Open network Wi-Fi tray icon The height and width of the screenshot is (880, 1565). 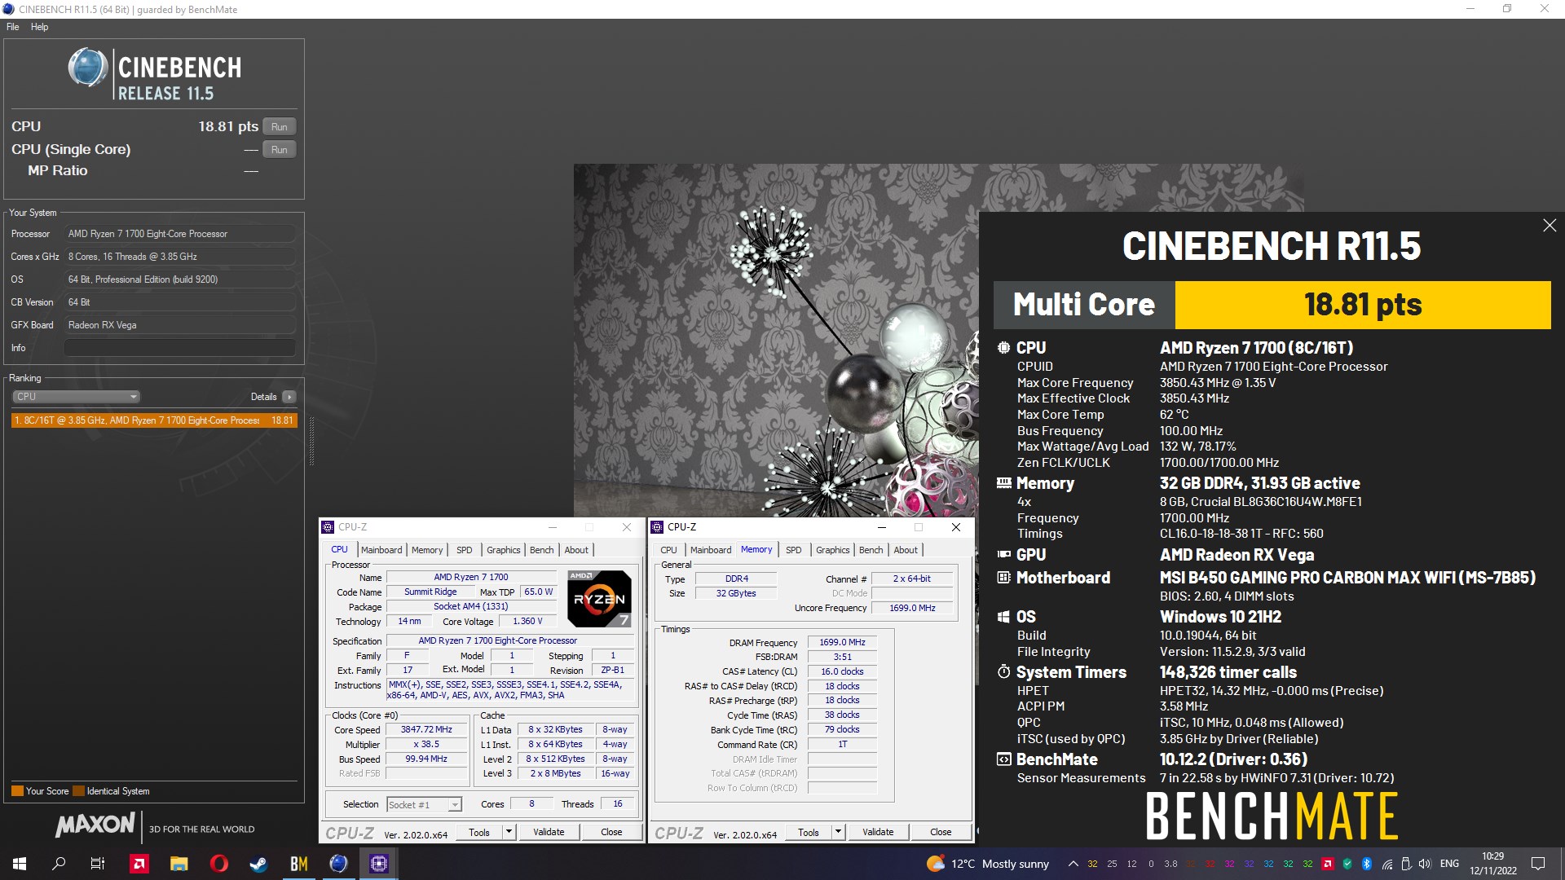click(x=1386, y=864)
